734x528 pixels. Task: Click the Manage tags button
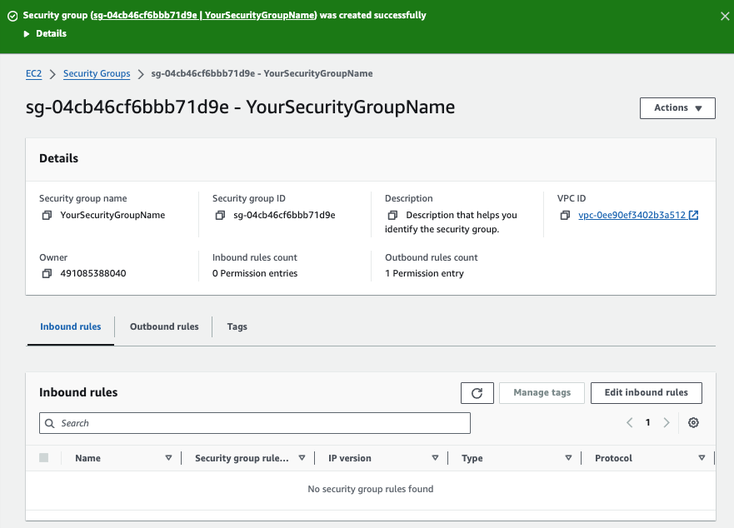tap(542, 393)
